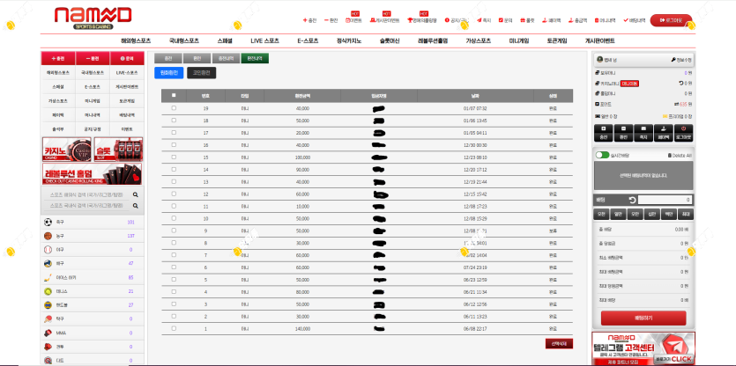736x366 pixels.
Task: Switch to the green 환전내역 tab
Action: pos(254,58)
